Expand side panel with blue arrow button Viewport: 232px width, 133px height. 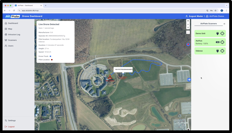click(x=189, y=80)
